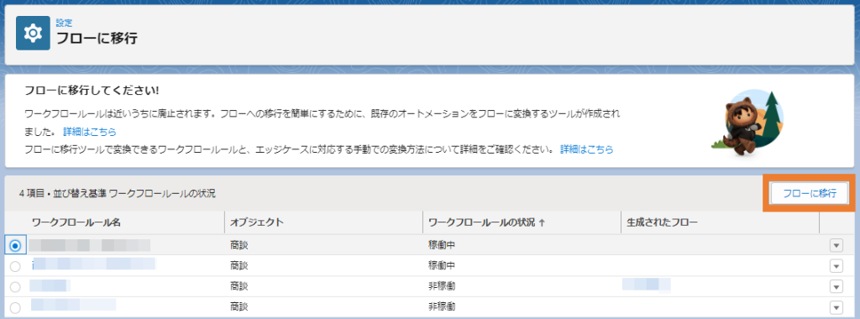Open action dropdown of row with generated flow
Screen dimensions: 860x319
pos(836,286)
